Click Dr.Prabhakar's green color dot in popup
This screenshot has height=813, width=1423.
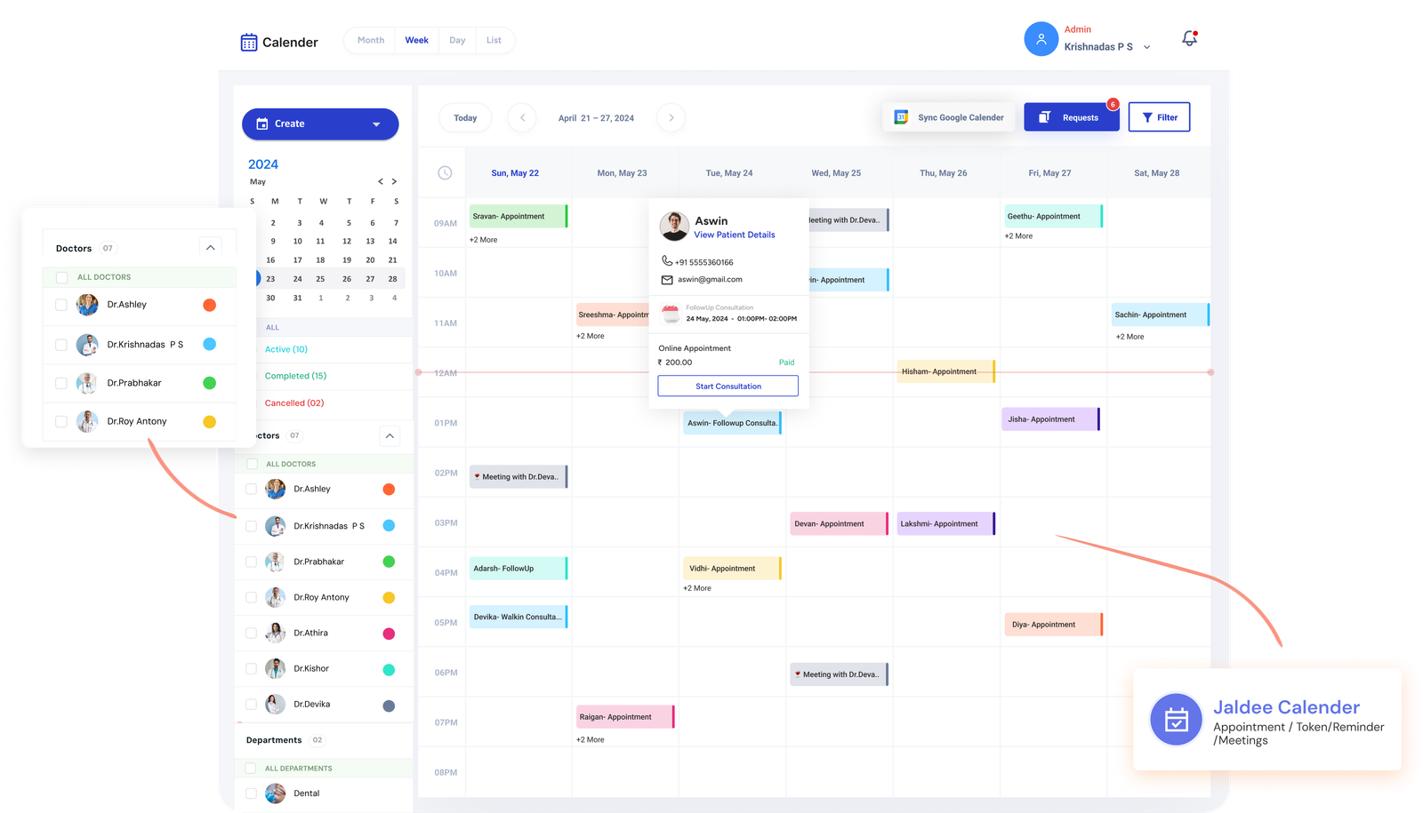(209, 383)
